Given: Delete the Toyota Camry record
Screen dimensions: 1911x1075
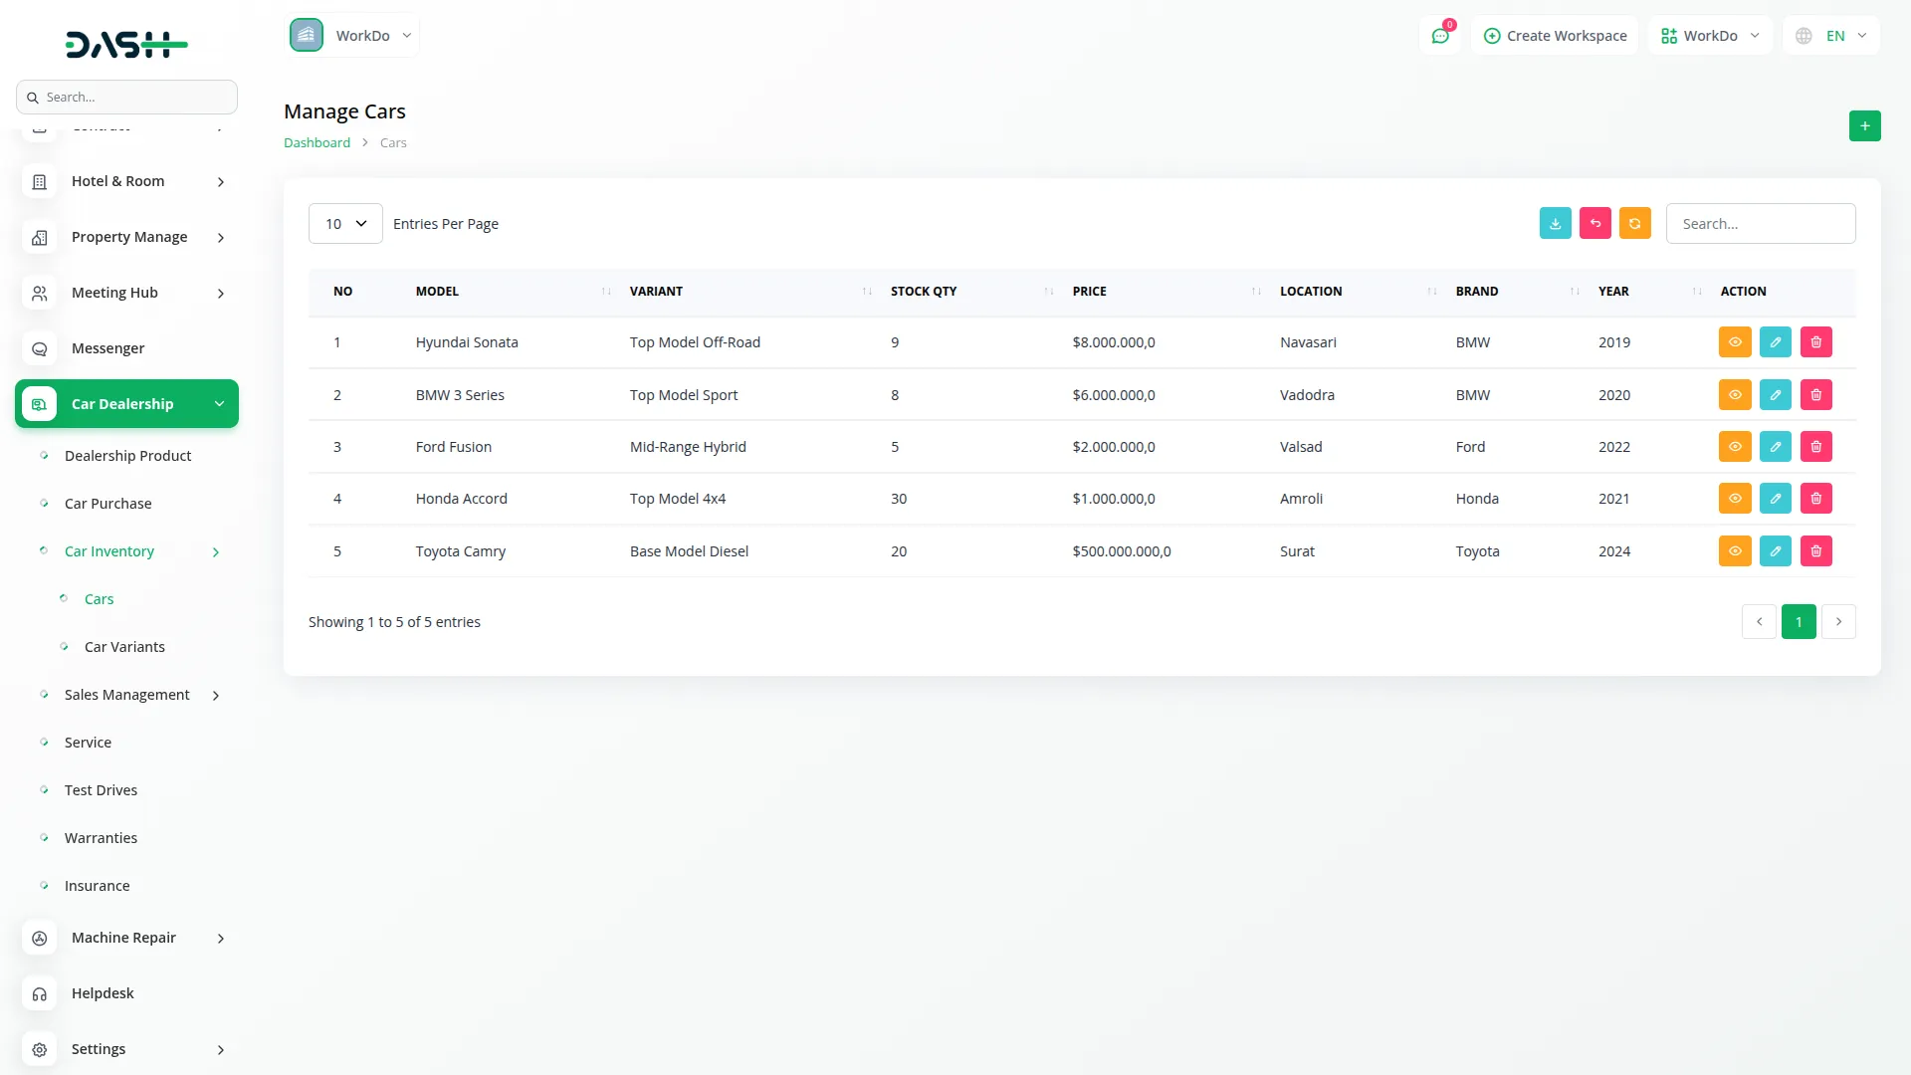Looking at the screenshot, I should click(x=1815, y=551).
